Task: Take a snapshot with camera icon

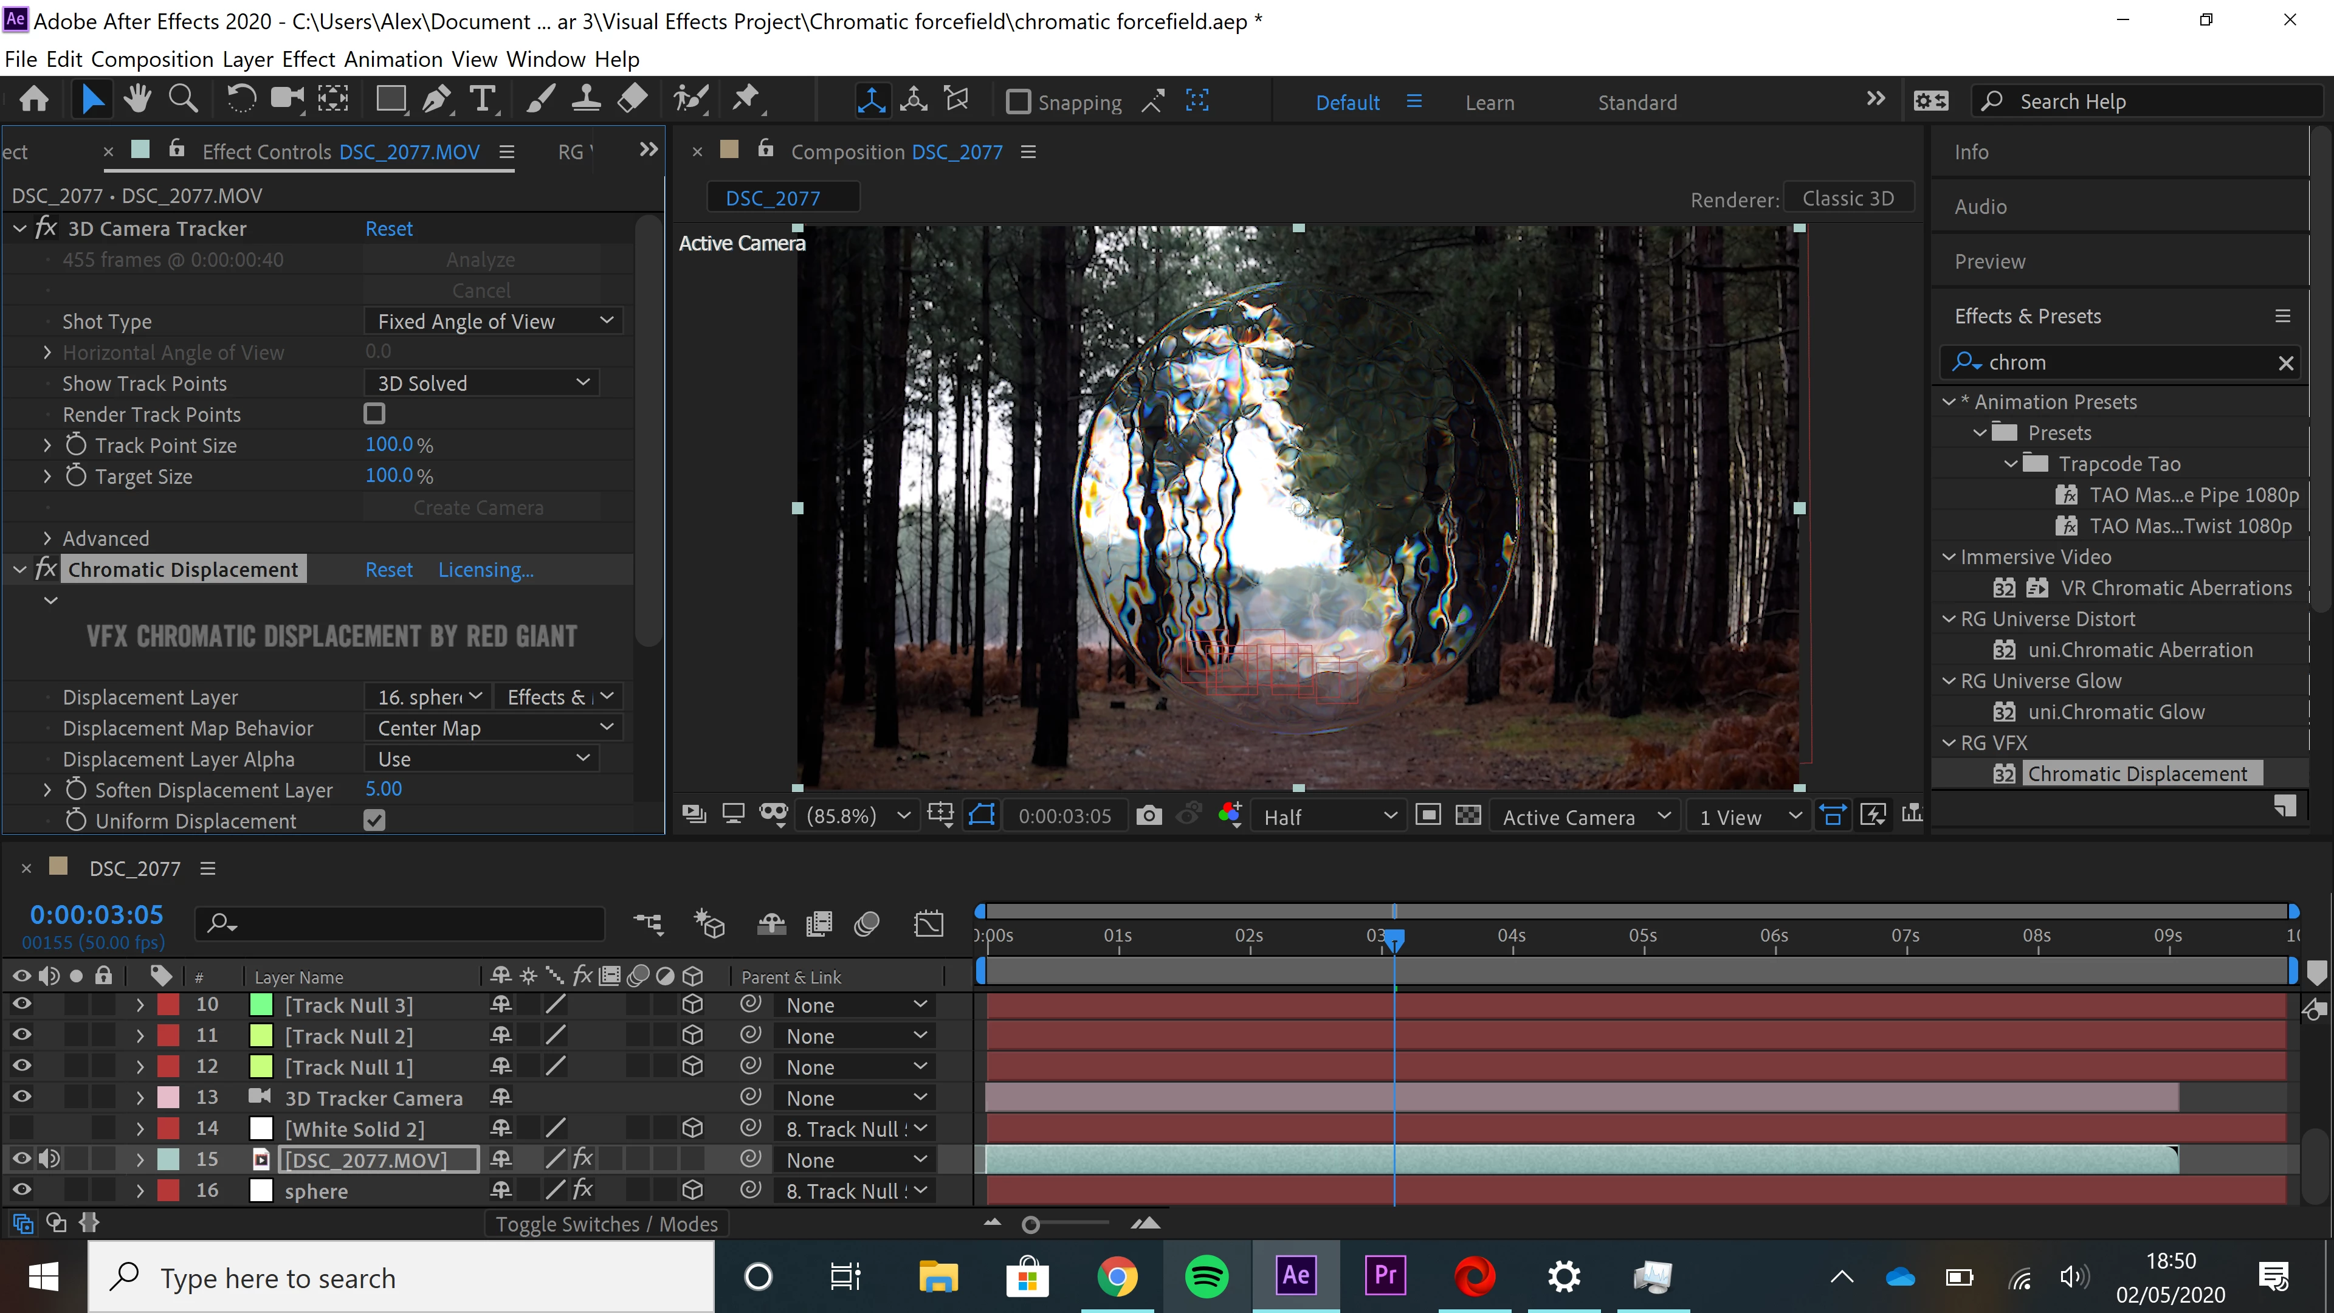Action: pyautogui.click(x=1149, y=816)
